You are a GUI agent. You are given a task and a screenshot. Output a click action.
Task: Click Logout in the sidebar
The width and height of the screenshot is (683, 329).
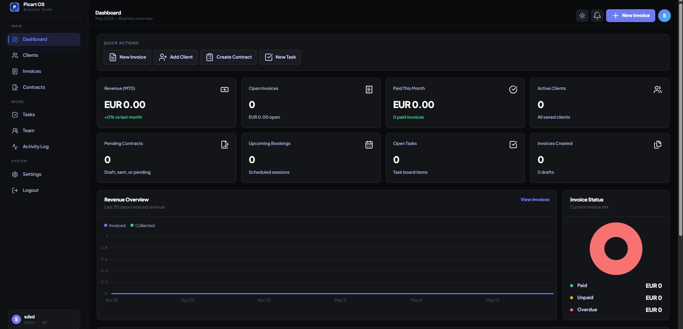44,190
